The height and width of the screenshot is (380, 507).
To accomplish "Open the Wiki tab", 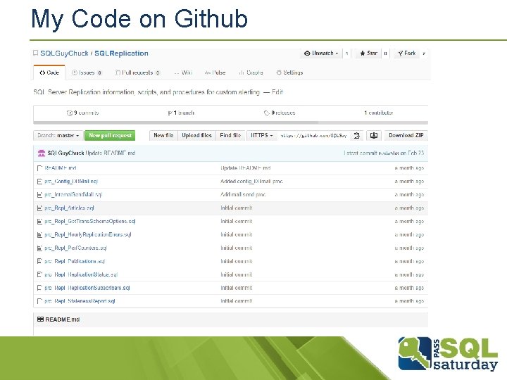I will click(183, 72).
